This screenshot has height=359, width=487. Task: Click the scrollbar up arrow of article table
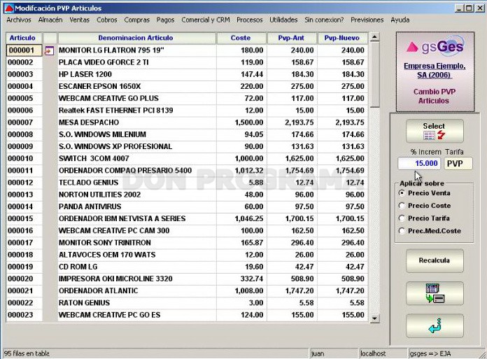[x=374, y=38]
